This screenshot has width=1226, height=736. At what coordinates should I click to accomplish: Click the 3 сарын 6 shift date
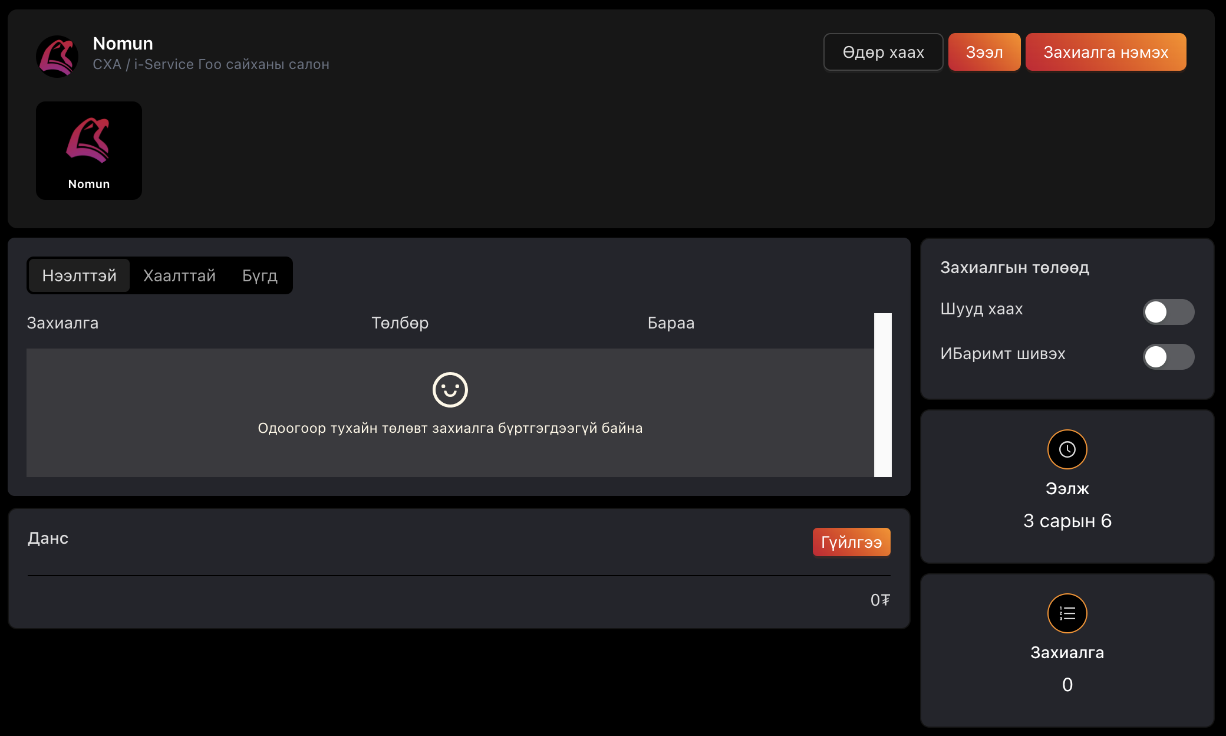coord(1067,521)
